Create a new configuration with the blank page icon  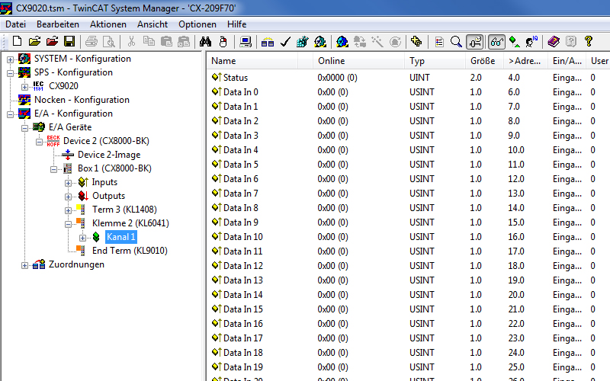tap(17, 41)
